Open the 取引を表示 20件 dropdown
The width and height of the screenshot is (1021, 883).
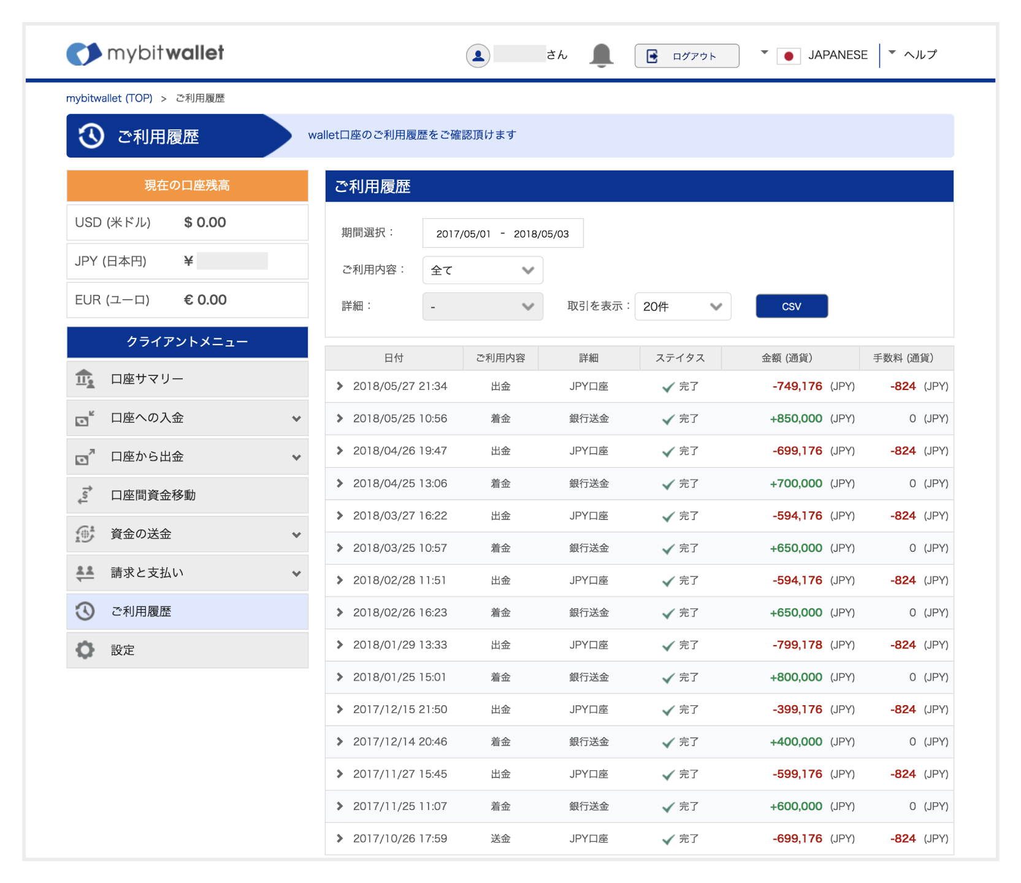(x=683, y=307)
